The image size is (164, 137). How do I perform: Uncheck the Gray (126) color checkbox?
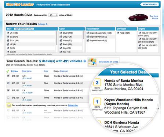click(61, 37)
